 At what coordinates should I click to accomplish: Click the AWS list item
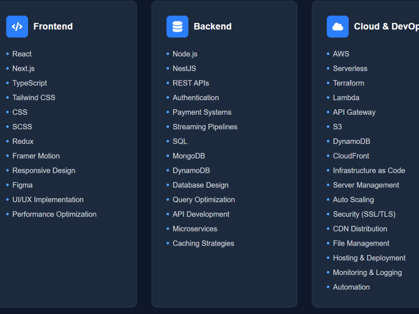(x=341, y=54)
